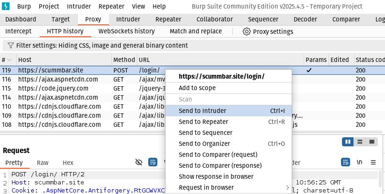Select the Raw request view
The width and height of the screenshot is (385, 194).
(43, 163)
